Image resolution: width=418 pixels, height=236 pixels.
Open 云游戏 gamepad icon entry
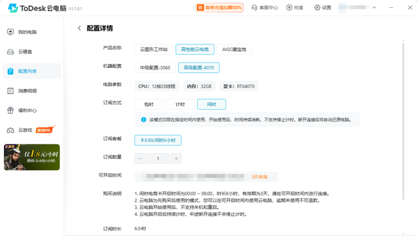(10, 130)
